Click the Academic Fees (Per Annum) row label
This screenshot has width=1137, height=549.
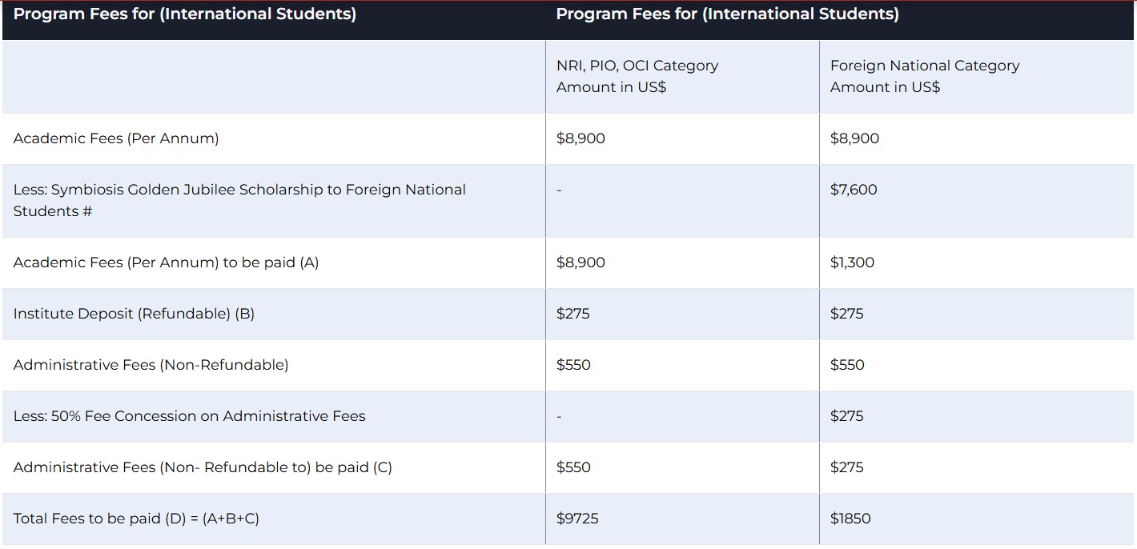tap(116, 138)
